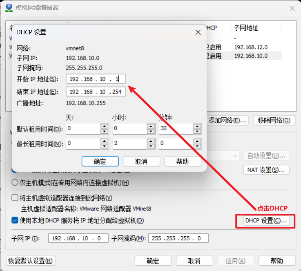Increase maximum lease hours spinner
Image resolution: width=301 pixels, height=271 pixels.
[151, 141]
